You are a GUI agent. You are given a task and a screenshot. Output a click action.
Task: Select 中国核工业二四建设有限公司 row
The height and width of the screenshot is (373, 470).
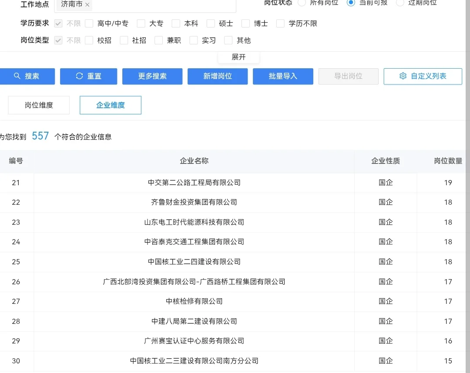coord(232,262)
